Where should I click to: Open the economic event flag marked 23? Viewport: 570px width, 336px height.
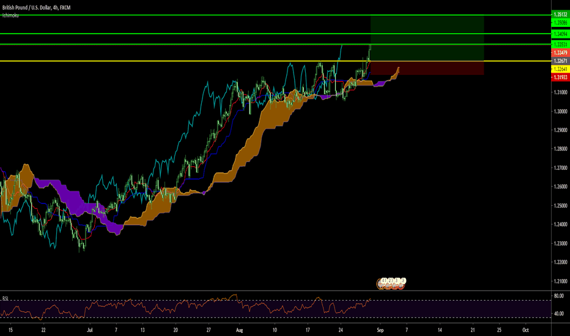coord(390,281)
